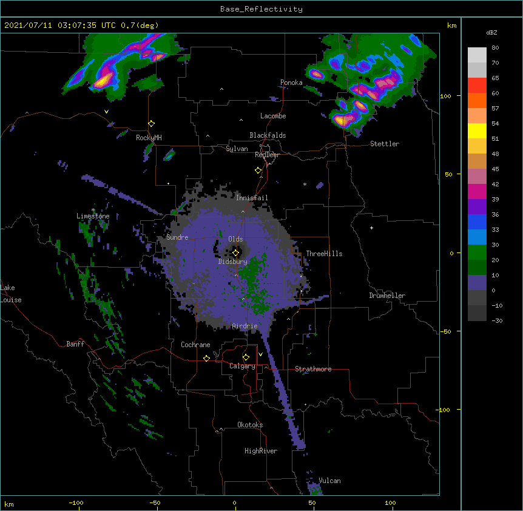The height and width of the screenshot is (511, 523).
Task: Select the Airdrie label
Action: coord(245,326)
